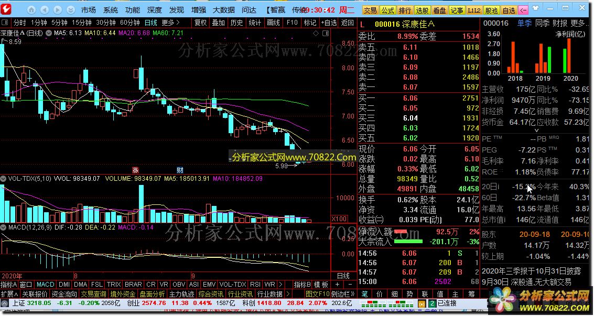Image resolution: width=594 pixels, height=316 pixels.
Task: Open 更多 in financial panel tabs
Action: tap(579, 24)
